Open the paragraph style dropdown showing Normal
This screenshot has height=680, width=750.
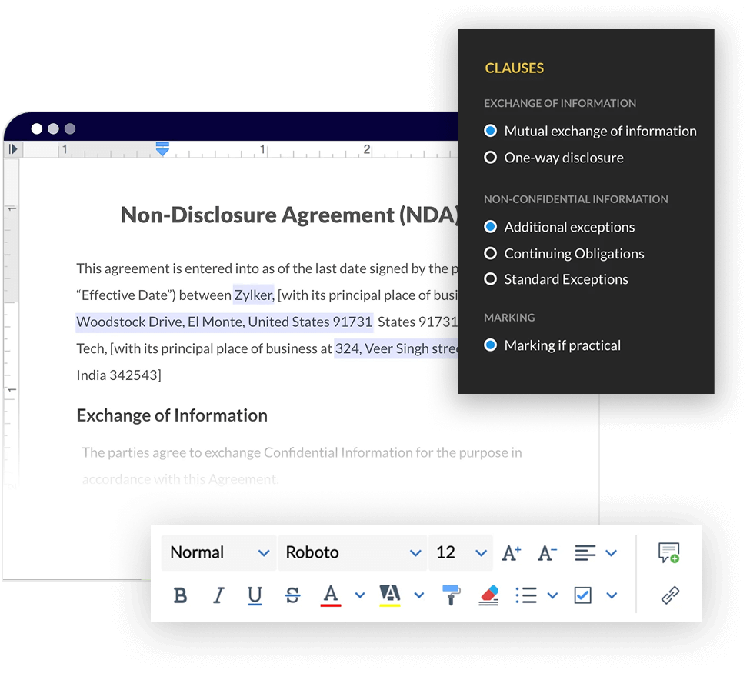(218, 552)
